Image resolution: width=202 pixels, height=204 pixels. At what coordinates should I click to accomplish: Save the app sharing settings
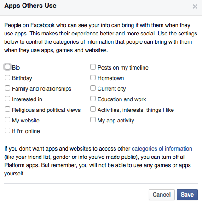[187, 195]
